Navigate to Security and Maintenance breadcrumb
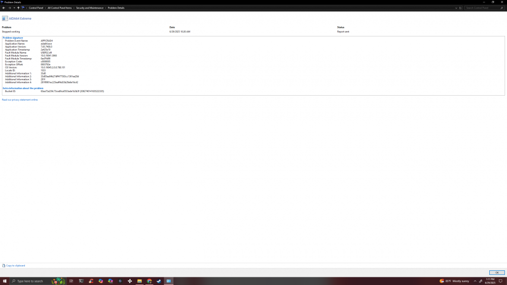Viewport: 507px width, 285px height. (x=90, y=8)
